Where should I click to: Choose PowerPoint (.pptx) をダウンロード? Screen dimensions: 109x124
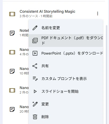pyautogui.click(x=66, y=53)
